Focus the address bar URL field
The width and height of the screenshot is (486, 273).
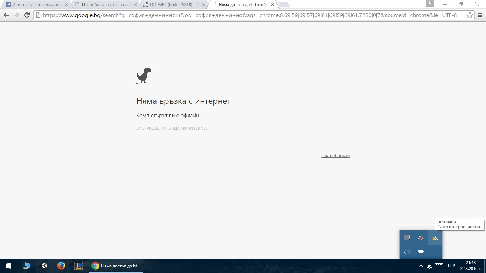click(x=249, y=15)
